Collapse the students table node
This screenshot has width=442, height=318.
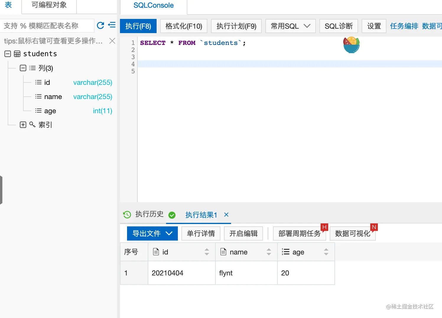coord(8,54)
